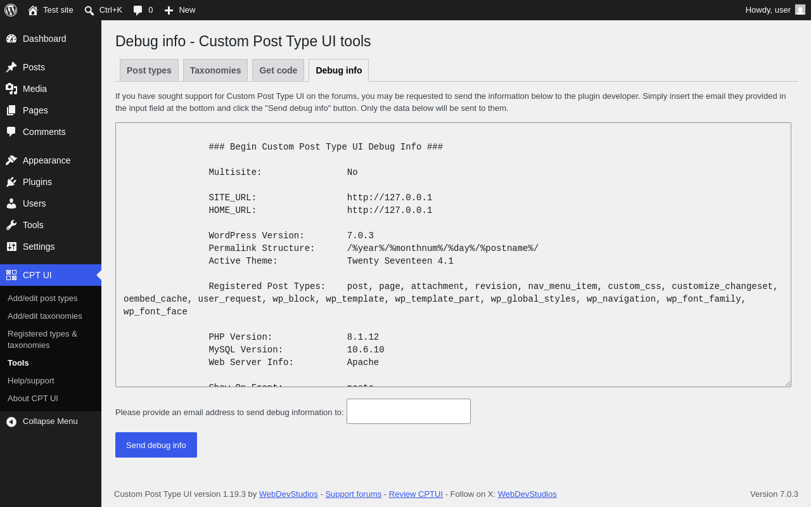The height and width of the screenshot is (507, 811).
Task: Open About CPT UI submenu item
Action: [x=33, y=399]
